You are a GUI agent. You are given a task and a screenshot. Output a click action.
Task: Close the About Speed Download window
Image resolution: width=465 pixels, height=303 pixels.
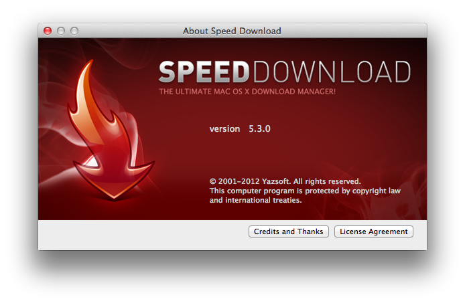tap(48, 31)
